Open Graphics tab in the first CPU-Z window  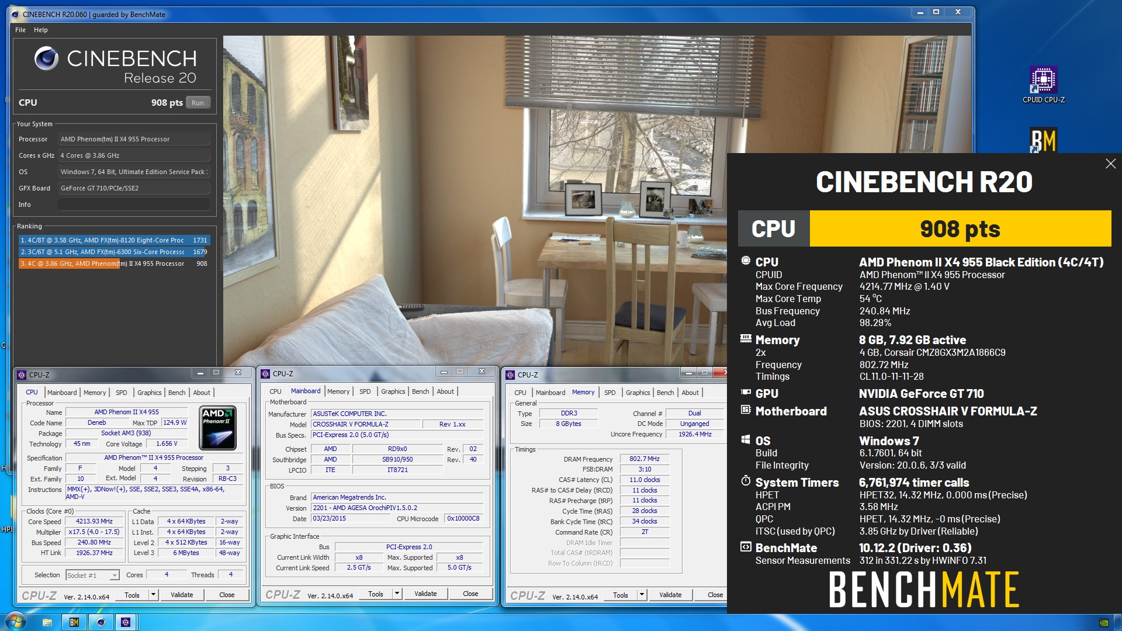149,393
